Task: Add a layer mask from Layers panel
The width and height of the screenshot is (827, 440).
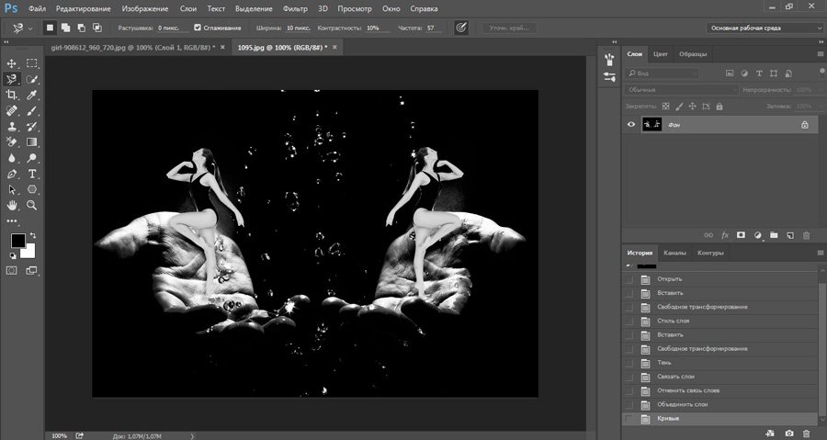Action: tap(741, 235)
